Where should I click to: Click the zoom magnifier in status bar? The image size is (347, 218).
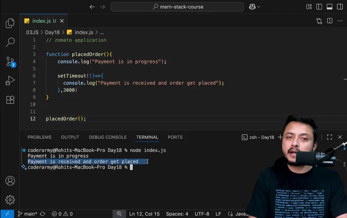(x=119, y=214)
